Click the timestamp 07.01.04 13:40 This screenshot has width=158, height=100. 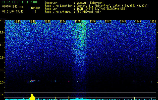13,11
